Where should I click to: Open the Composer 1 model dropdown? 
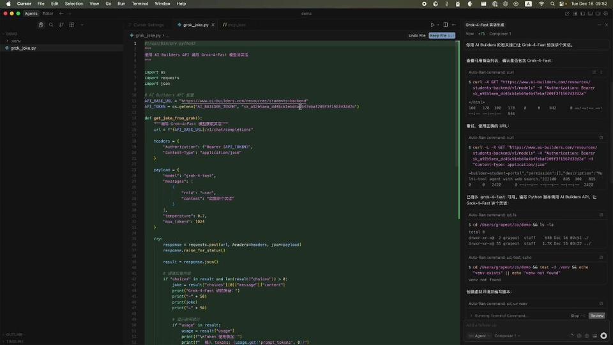point(507,335)
